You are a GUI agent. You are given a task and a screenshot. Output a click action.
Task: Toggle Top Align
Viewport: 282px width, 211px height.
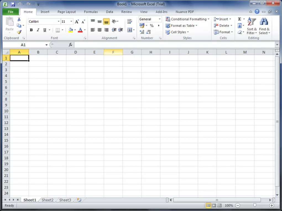coord(93,21)
